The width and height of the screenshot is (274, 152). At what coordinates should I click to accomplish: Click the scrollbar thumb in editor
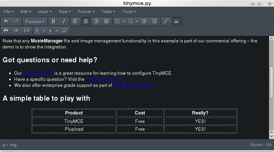coord(271,82)
